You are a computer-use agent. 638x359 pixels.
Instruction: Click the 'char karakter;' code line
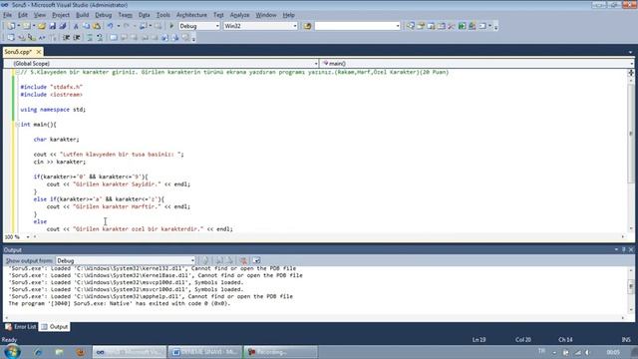pos(56,140)
